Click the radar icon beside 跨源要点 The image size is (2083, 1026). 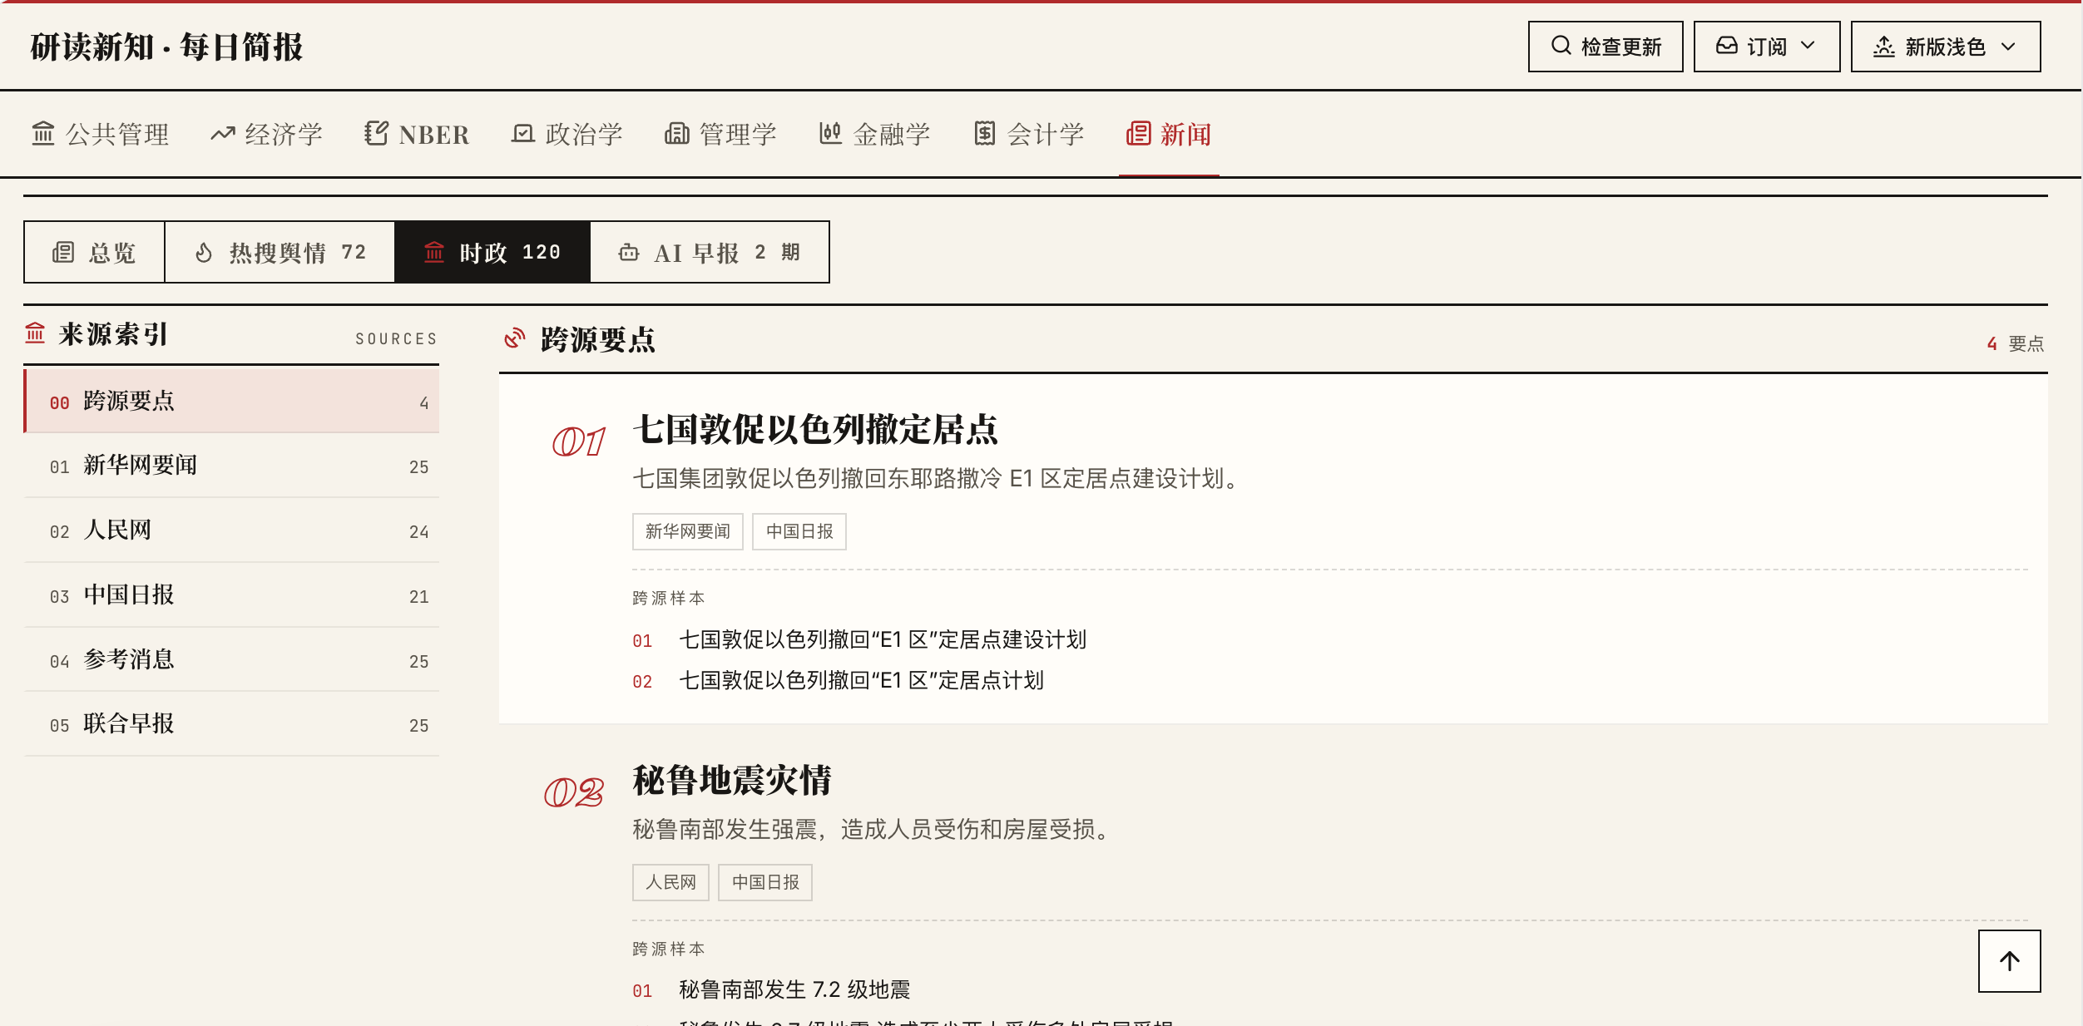tap(515, 338)
